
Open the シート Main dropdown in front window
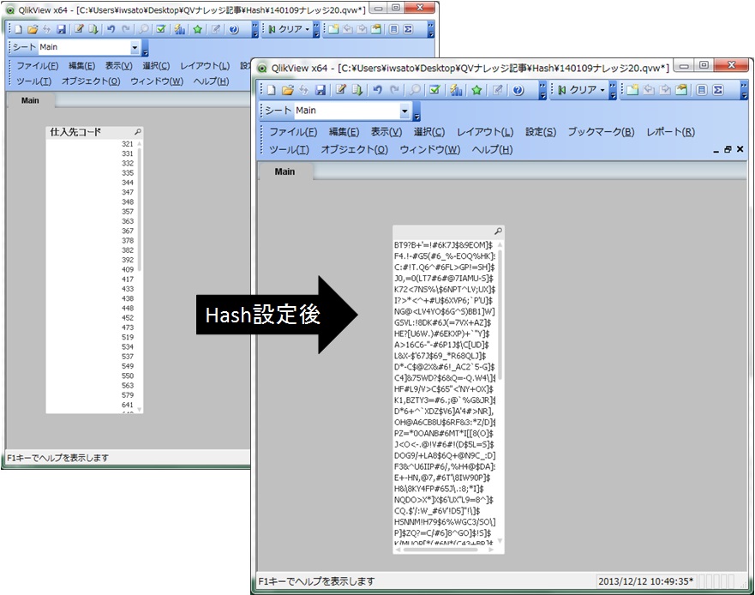coord(404,111)
